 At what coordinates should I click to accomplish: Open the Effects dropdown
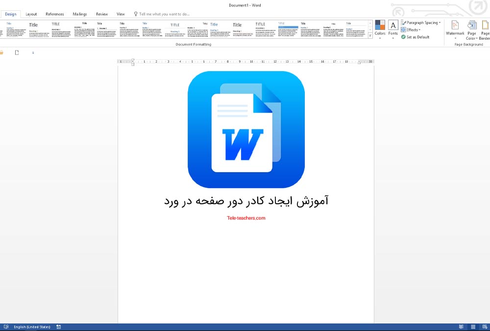[x=411, y=30]
